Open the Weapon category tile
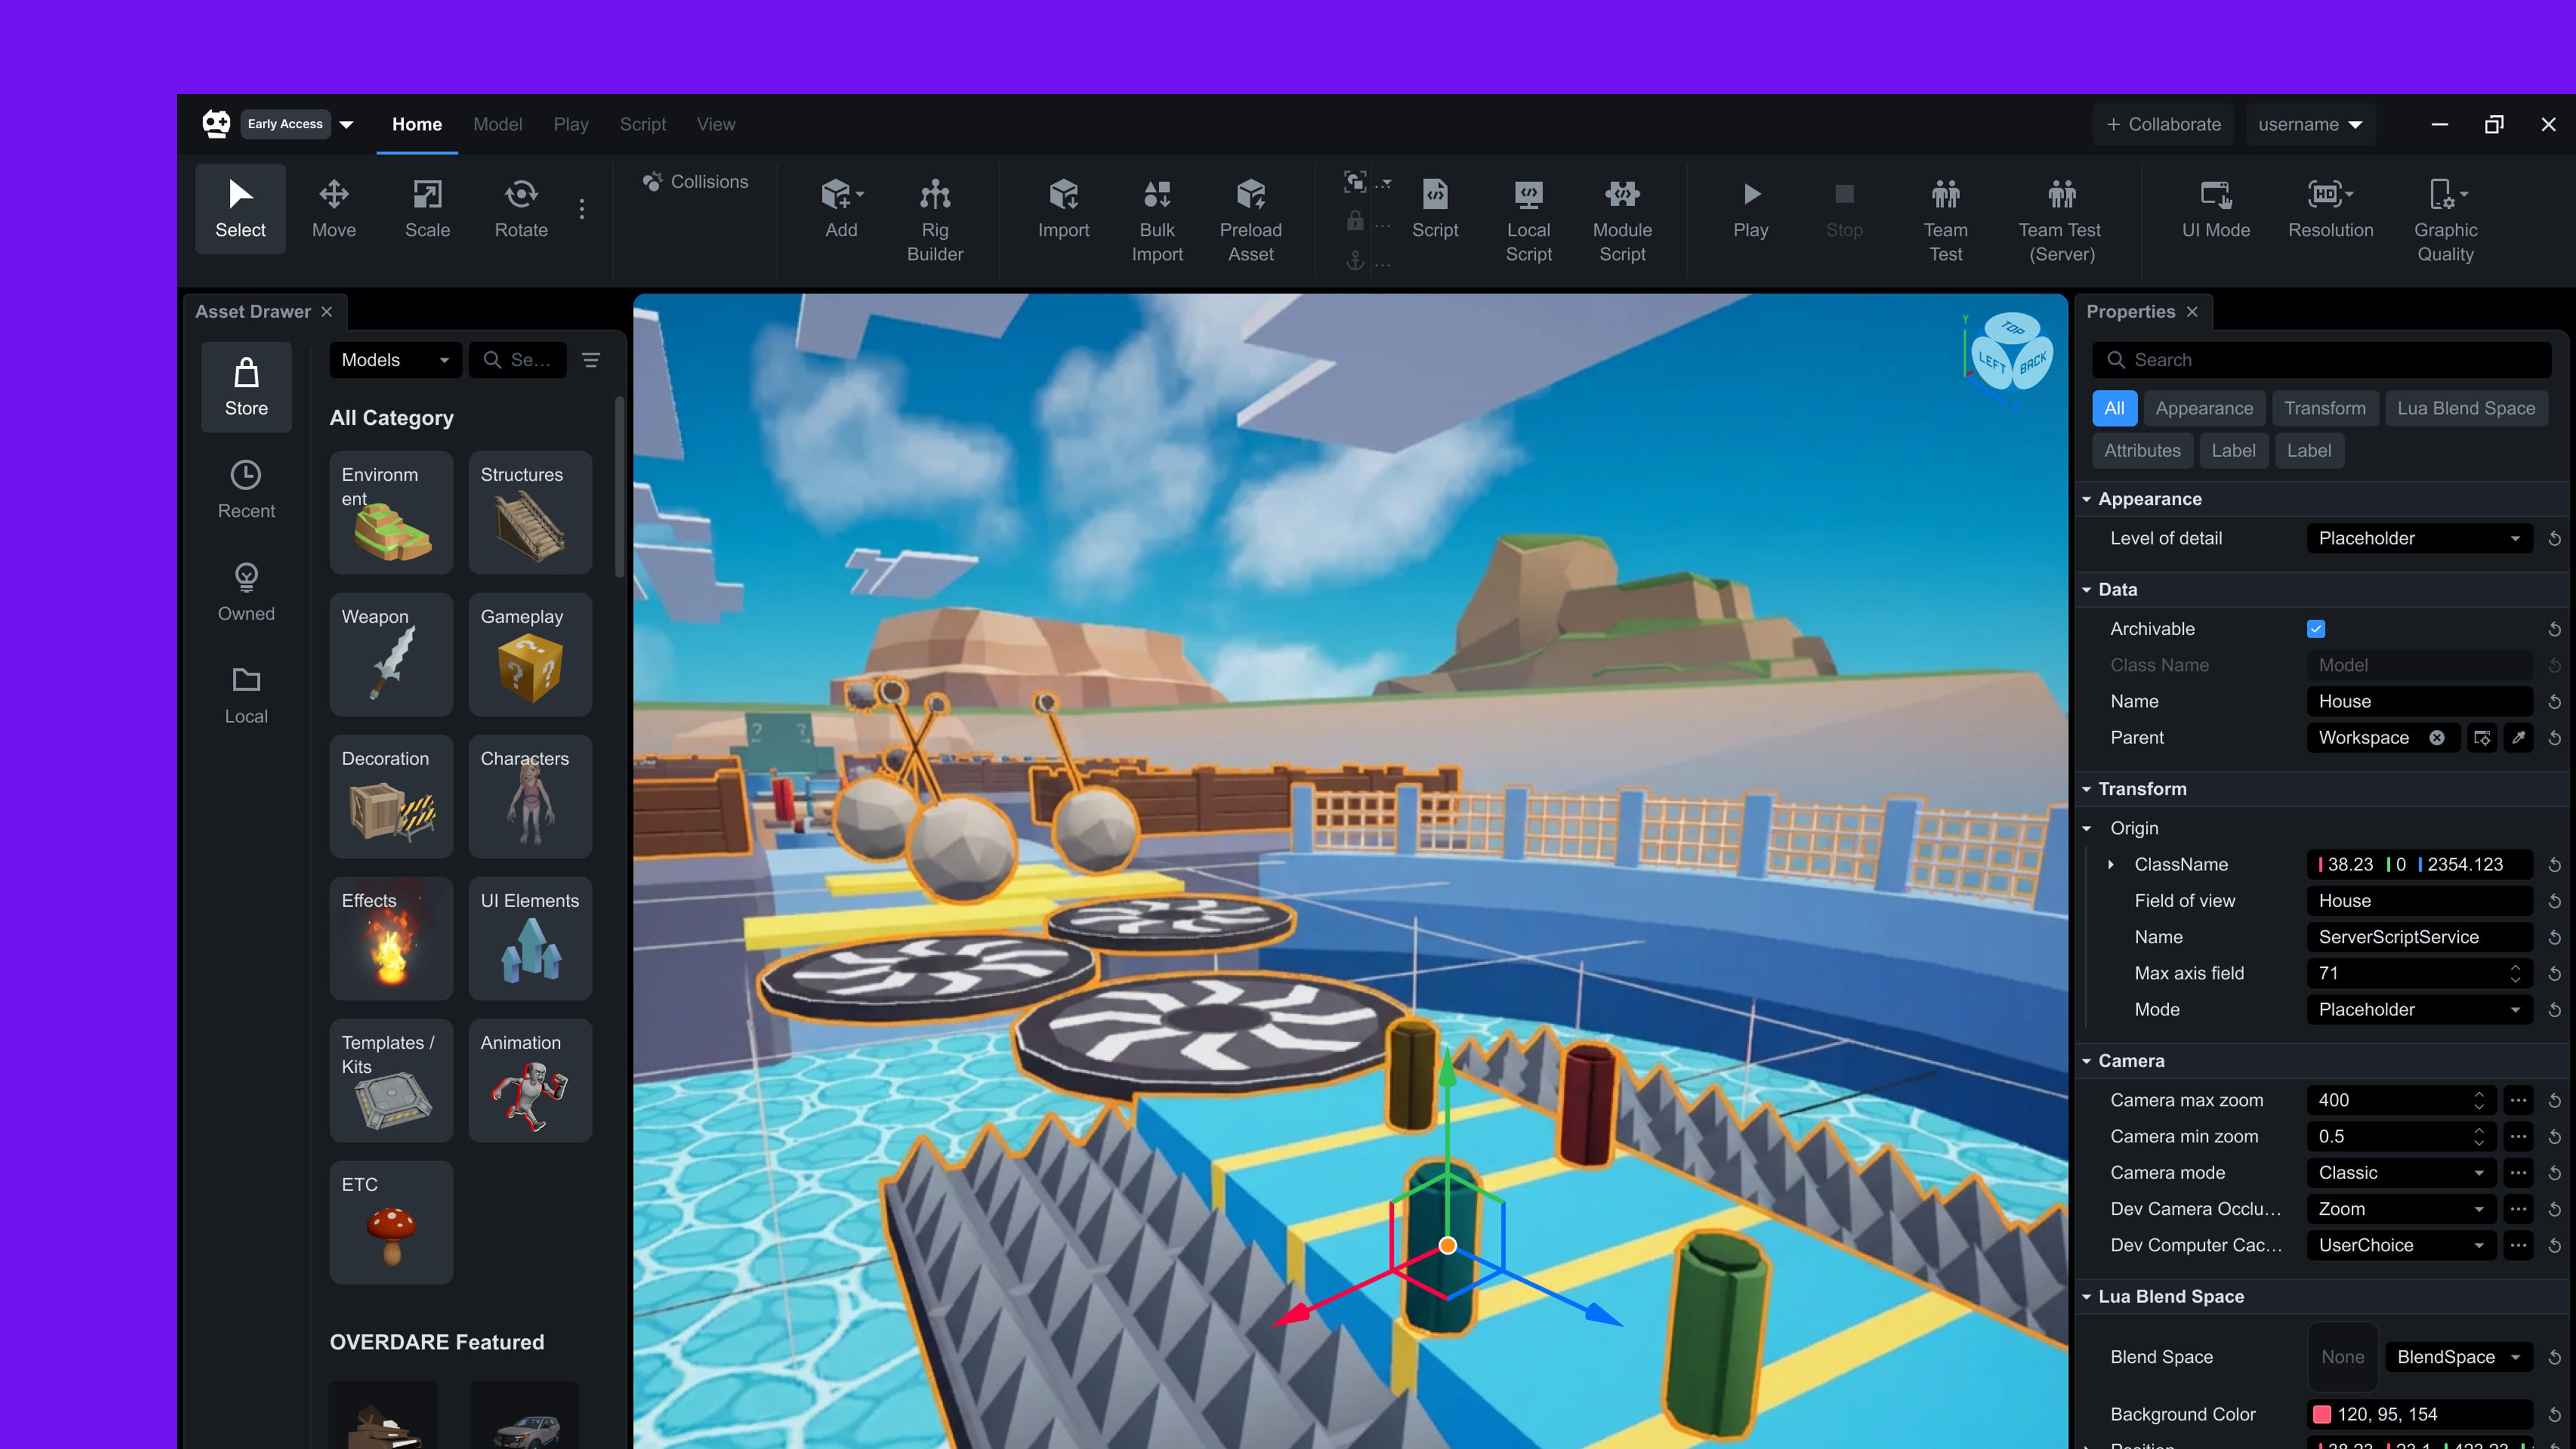The width and height of the screenshot is (2576, 1449). click(391, 654)
